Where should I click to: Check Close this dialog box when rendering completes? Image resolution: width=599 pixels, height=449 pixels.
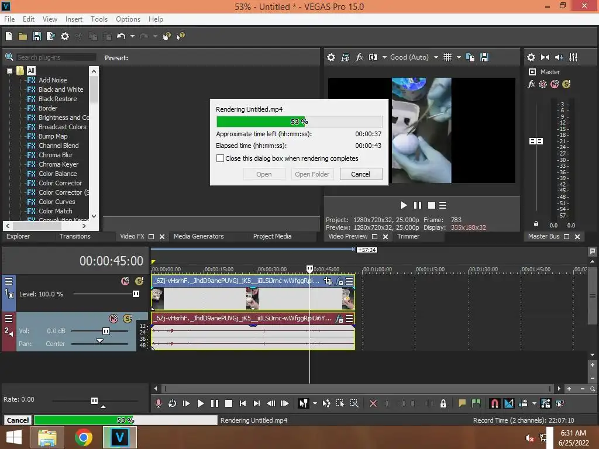(220, 158)
